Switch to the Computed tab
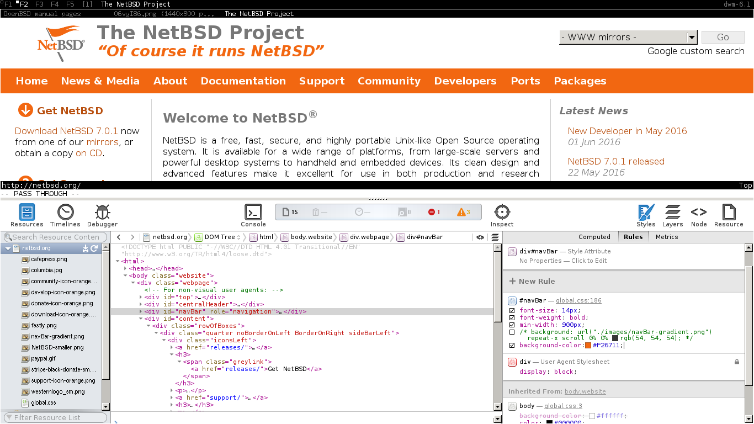This screenshot has height=424, width=754. (x=594, y=237)
